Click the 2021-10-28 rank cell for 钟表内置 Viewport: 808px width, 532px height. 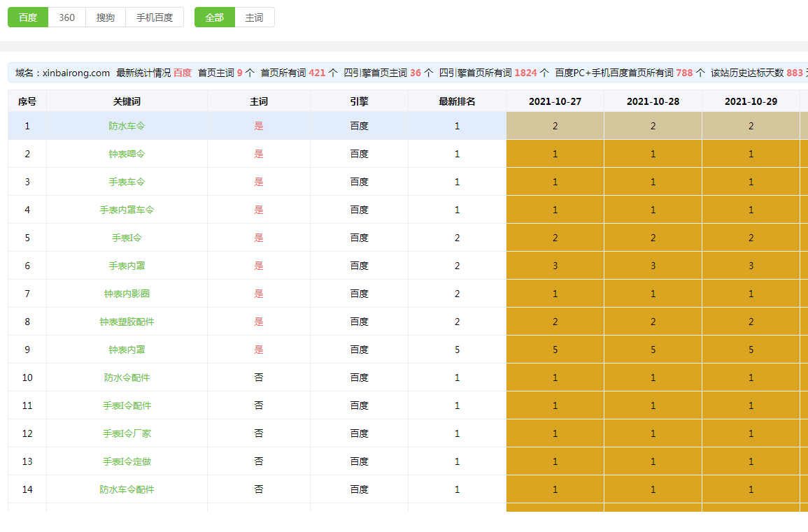653,350
